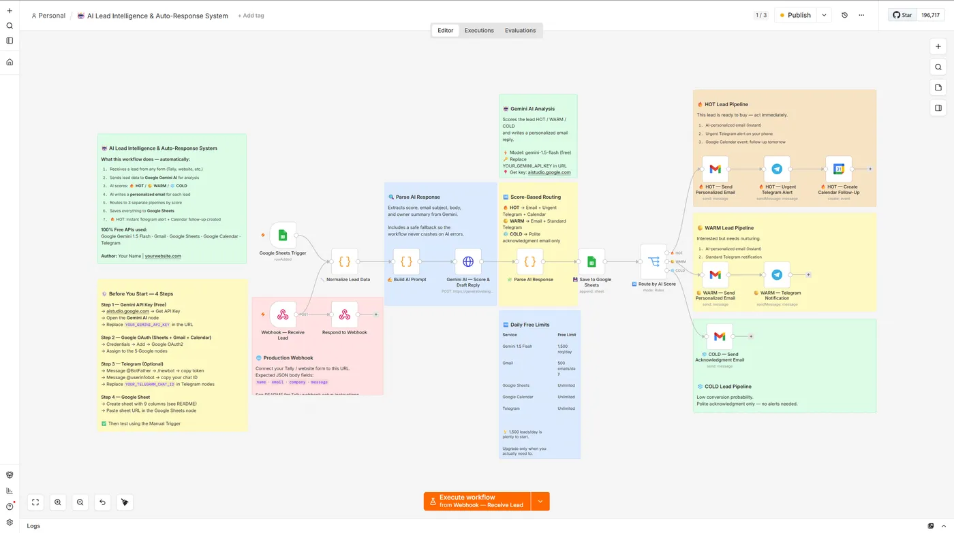
Task: Select the Gemini AI Score & Draft Reply node
Action: coord(468,261)
